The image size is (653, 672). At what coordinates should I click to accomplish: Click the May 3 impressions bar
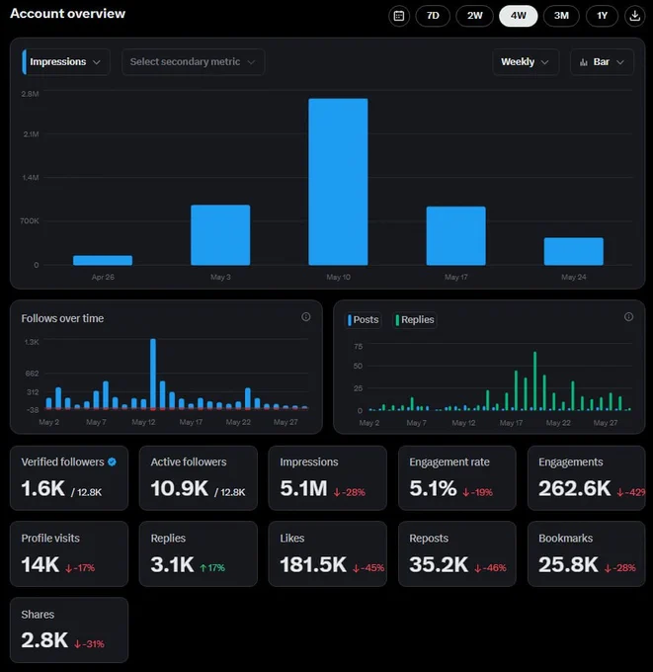point(220,235)
